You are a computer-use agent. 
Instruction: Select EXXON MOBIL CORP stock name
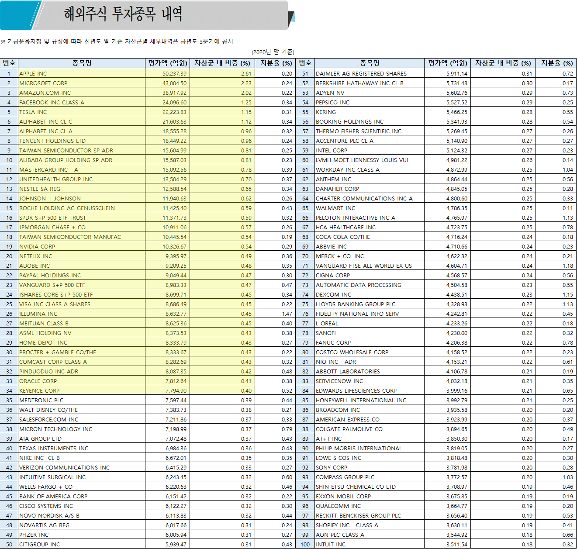coord(370,496)
